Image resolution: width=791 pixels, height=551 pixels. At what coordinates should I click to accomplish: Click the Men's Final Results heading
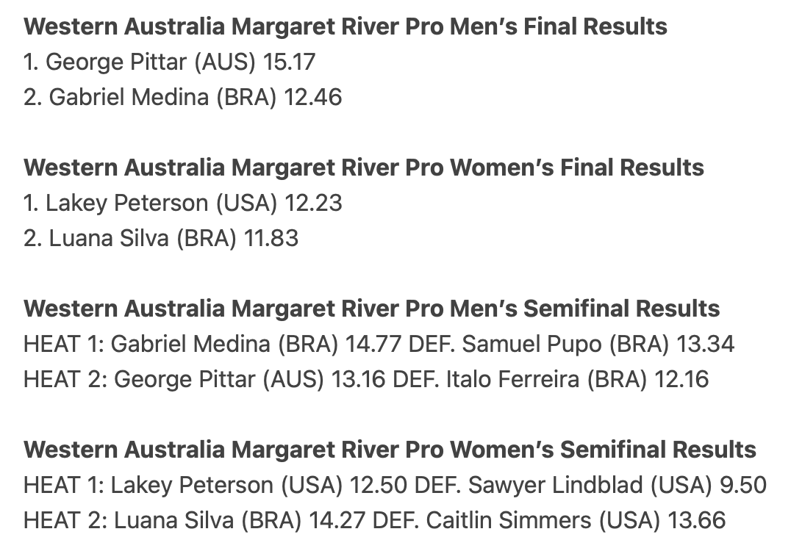coord(346,26)
